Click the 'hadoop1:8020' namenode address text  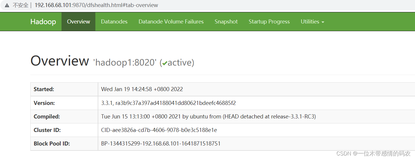pyautogui.click(x=125, y=63)
